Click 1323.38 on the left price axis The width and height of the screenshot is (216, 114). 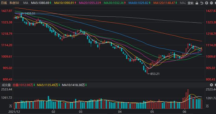[6, 22]
